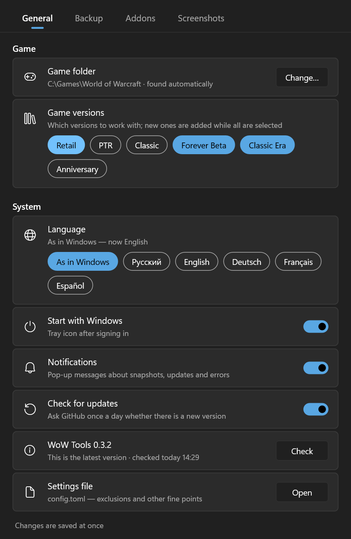The height and width of the screenshot is (539, 351).
Task: Click the game controller icon beside Game folder
Action: 30,77
